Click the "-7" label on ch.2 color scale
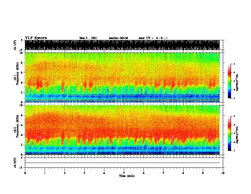 pyautogui.click(x=234, y=151)
